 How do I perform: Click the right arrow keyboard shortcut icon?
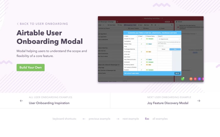pyautogui.click(x=118, y=119)
